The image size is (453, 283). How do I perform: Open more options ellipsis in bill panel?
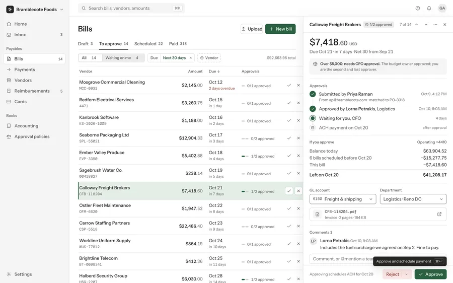tap(435, 25)
